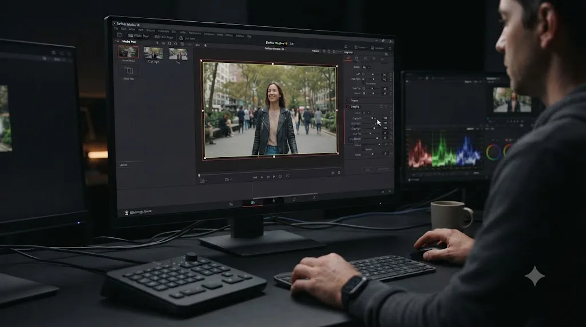The width and height of the screenshot is (586, 327).
Task: Click the top slider's numeric value field
Action: [x=385, y=75]
